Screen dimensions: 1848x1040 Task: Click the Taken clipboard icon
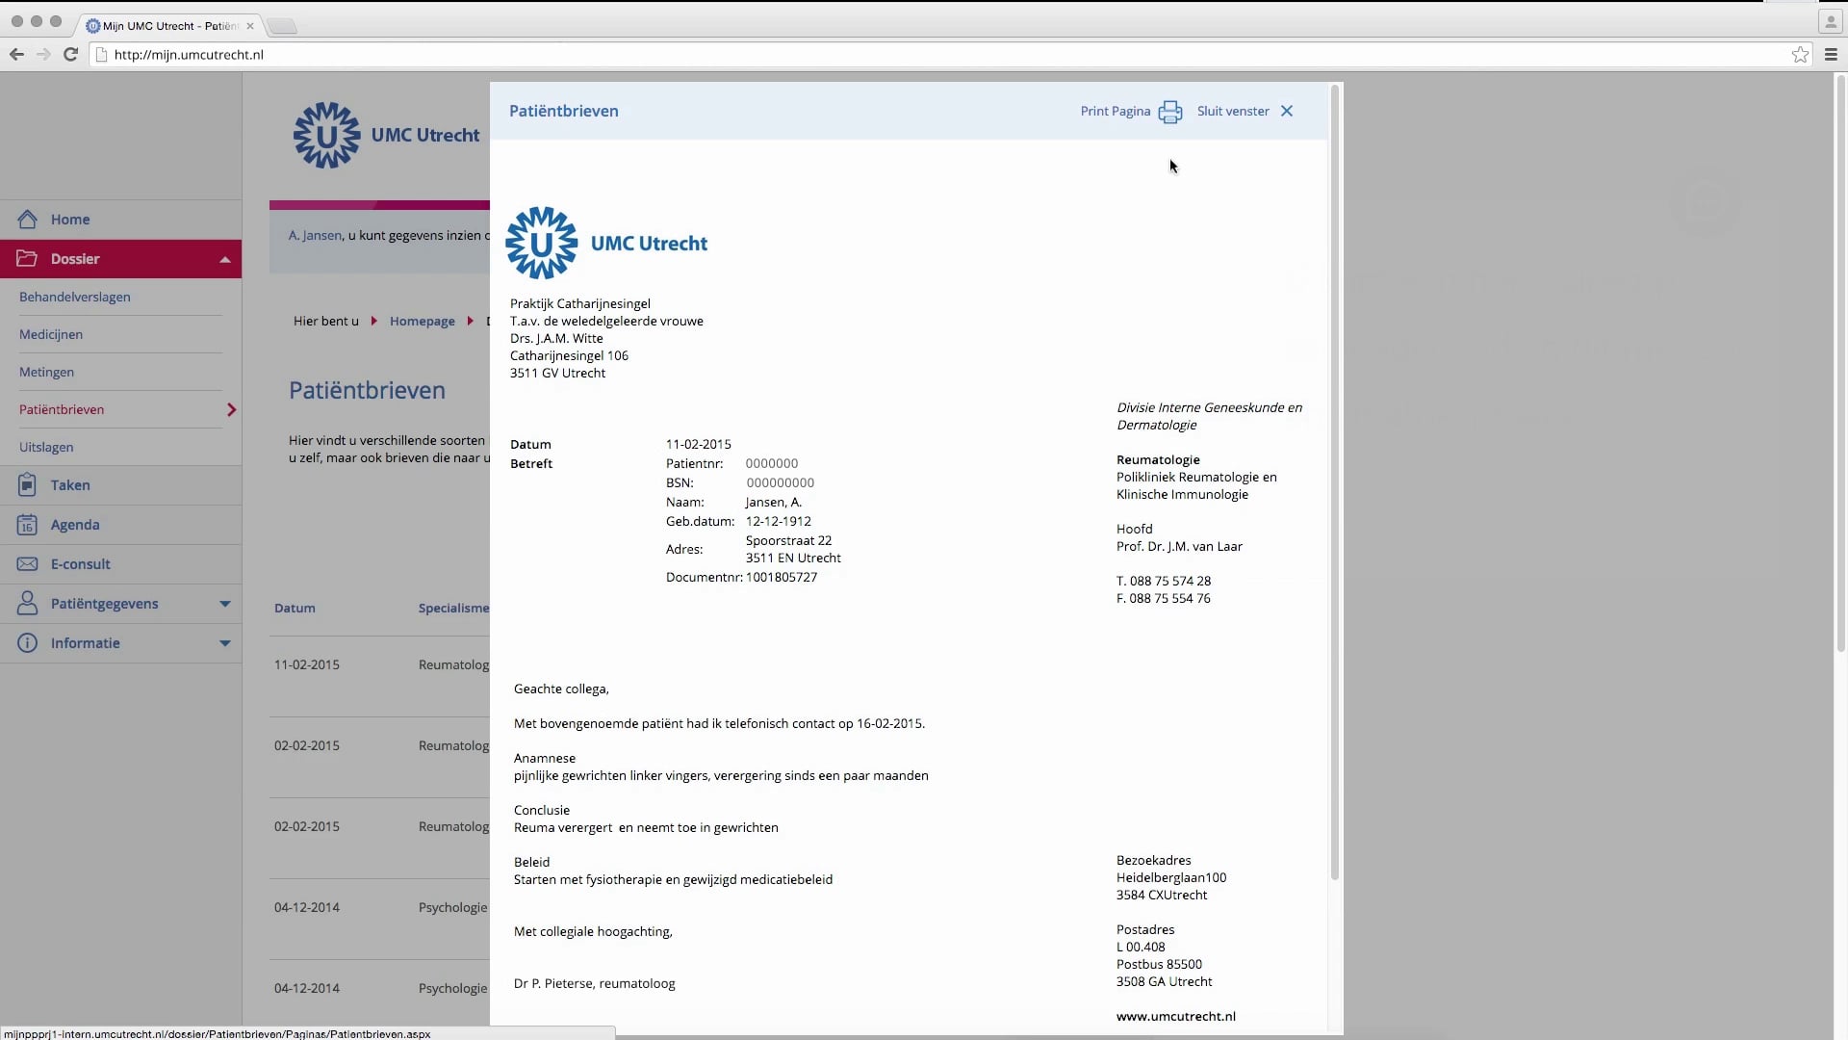(28, 484)
